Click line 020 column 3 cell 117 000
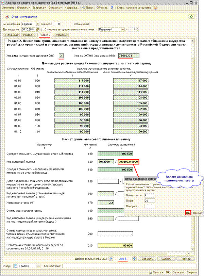The width and height of the screenshot is (204, 276). [72, 81]
